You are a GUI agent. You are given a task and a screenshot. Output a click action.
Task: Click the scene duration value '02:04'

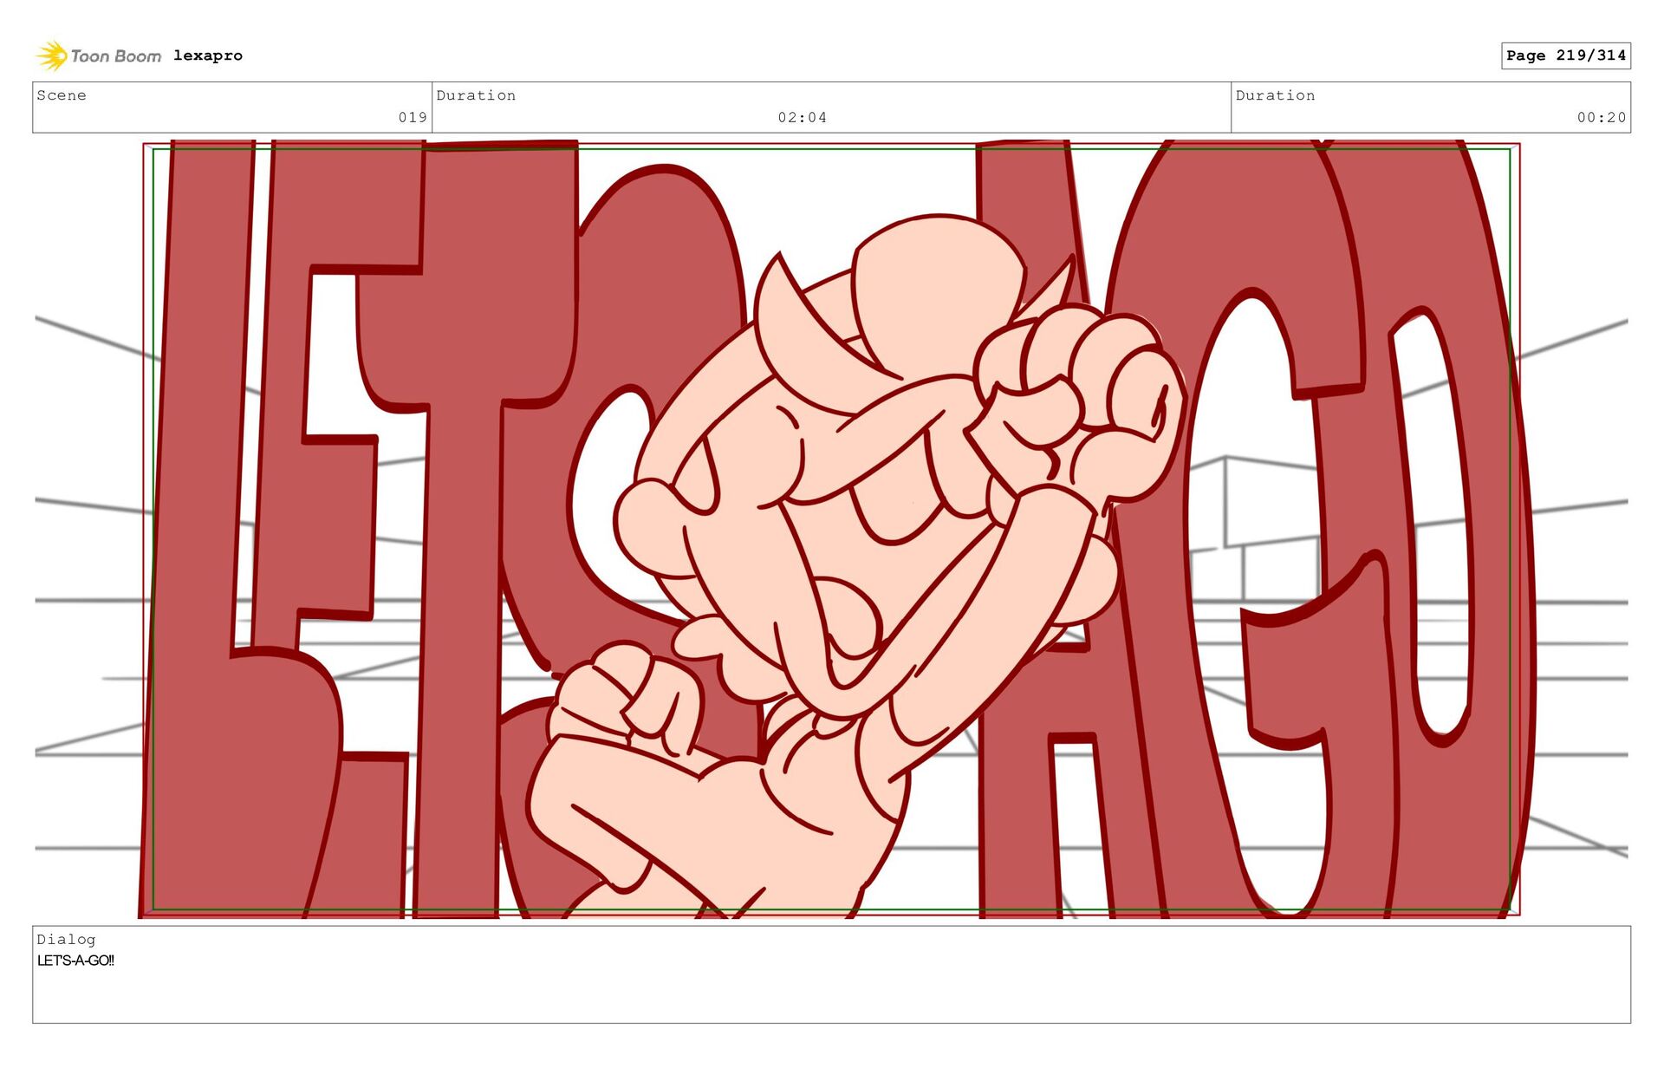pyautogui.click(x=803, y=117)
